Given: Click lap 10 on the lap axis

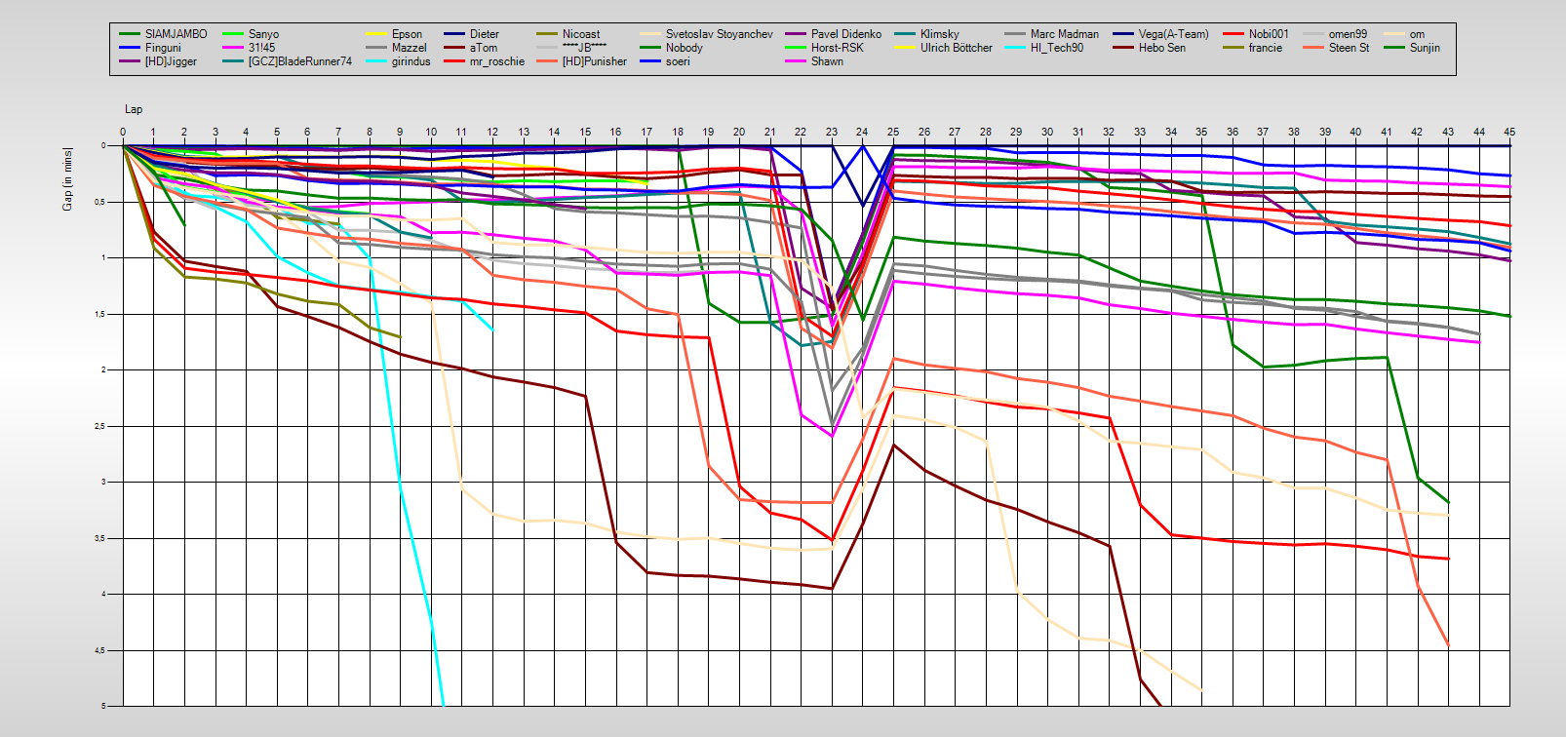Looking at the screenshot, I should (431, 132).
